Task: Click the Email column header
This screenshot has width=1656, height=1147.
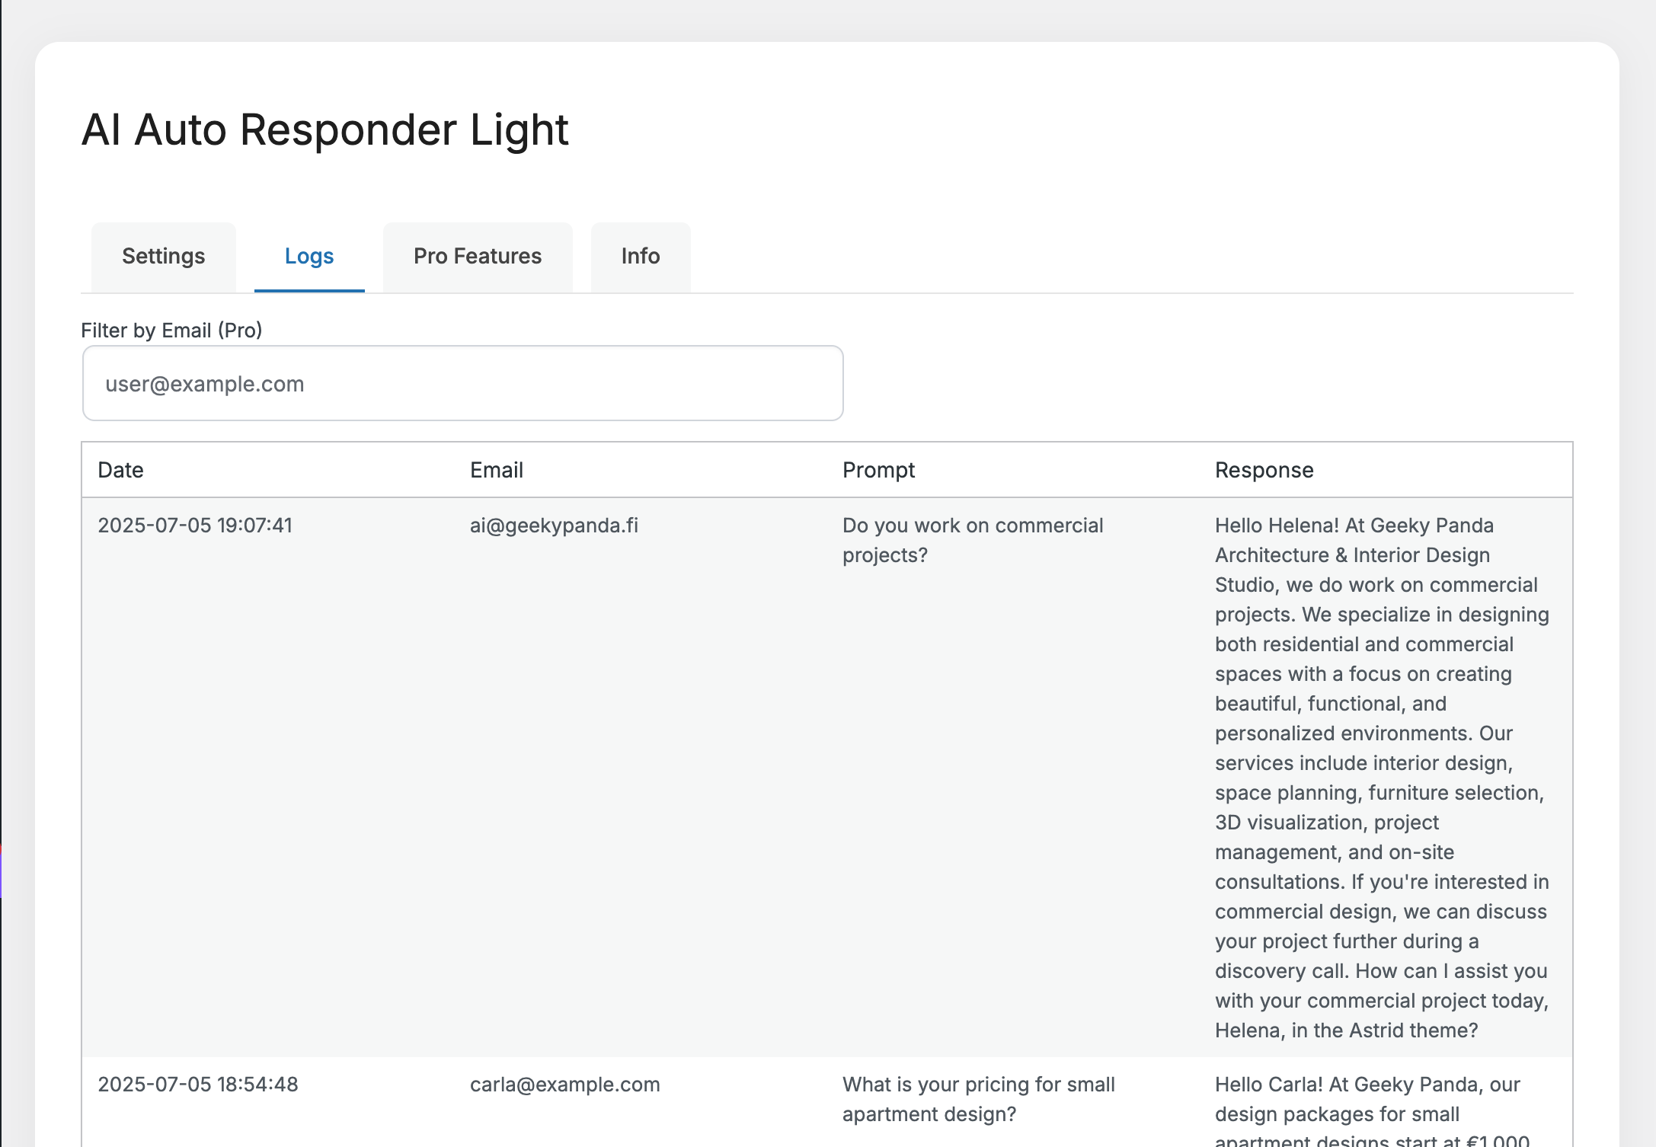Action: click(x=497, y=470)
